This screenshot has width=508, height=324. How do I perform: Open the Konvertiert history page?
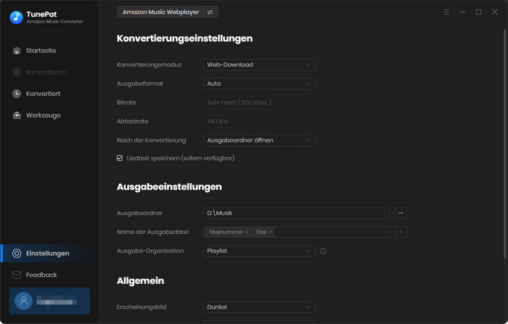point(43,94)
